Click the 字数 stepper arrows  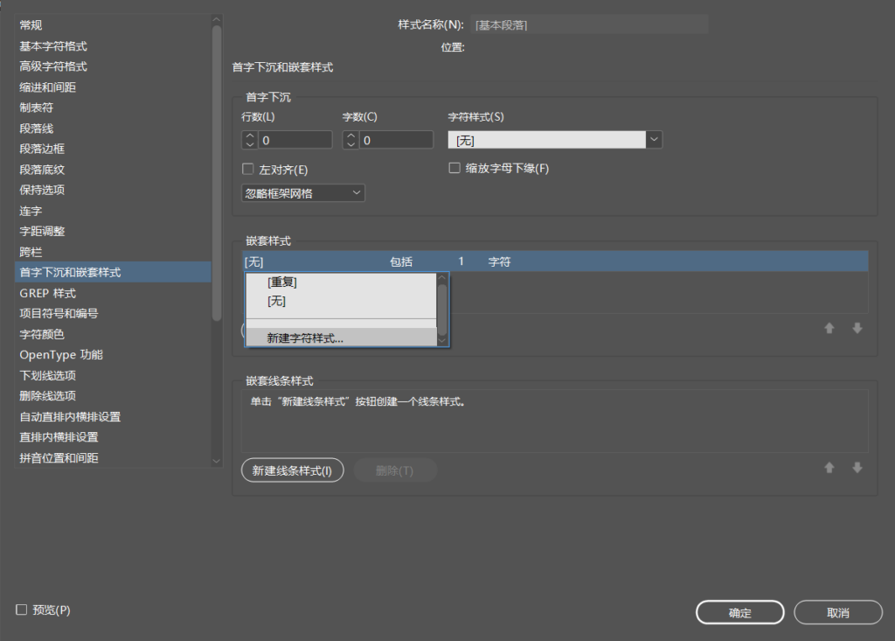pyautogui.click(x=350, y=140)
